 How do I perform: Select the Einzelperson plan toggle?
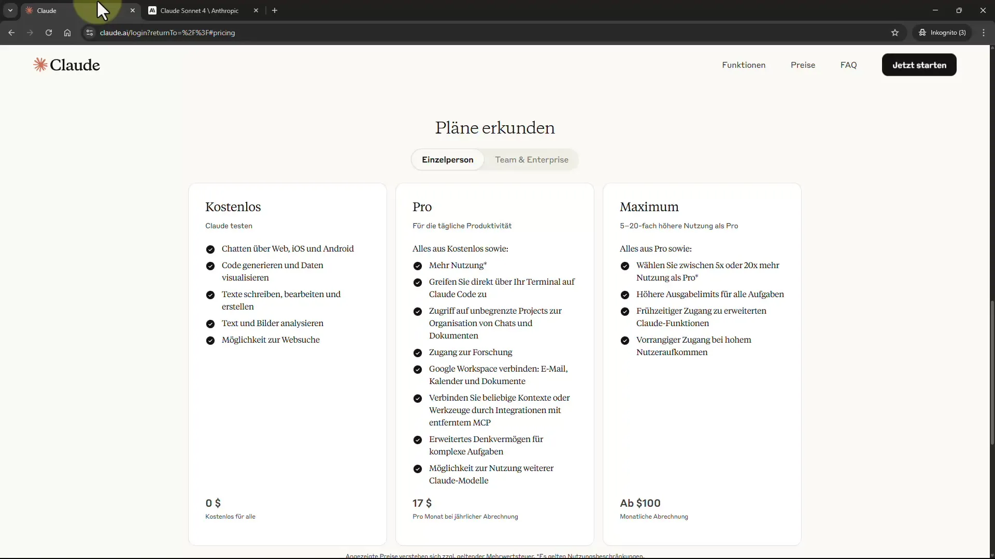(447, 159)
